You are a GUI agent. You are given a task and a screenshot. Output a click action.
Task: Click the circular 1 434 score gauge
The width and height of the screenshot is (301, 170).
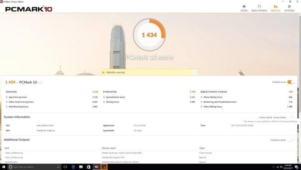(149, 34)
